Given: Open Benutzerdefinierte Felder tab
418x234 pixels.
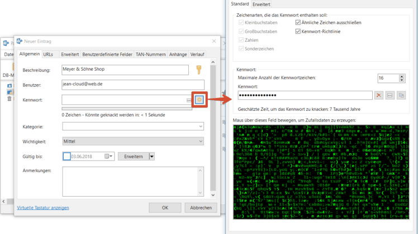Looking at the screenshot, I should point(107,54).
